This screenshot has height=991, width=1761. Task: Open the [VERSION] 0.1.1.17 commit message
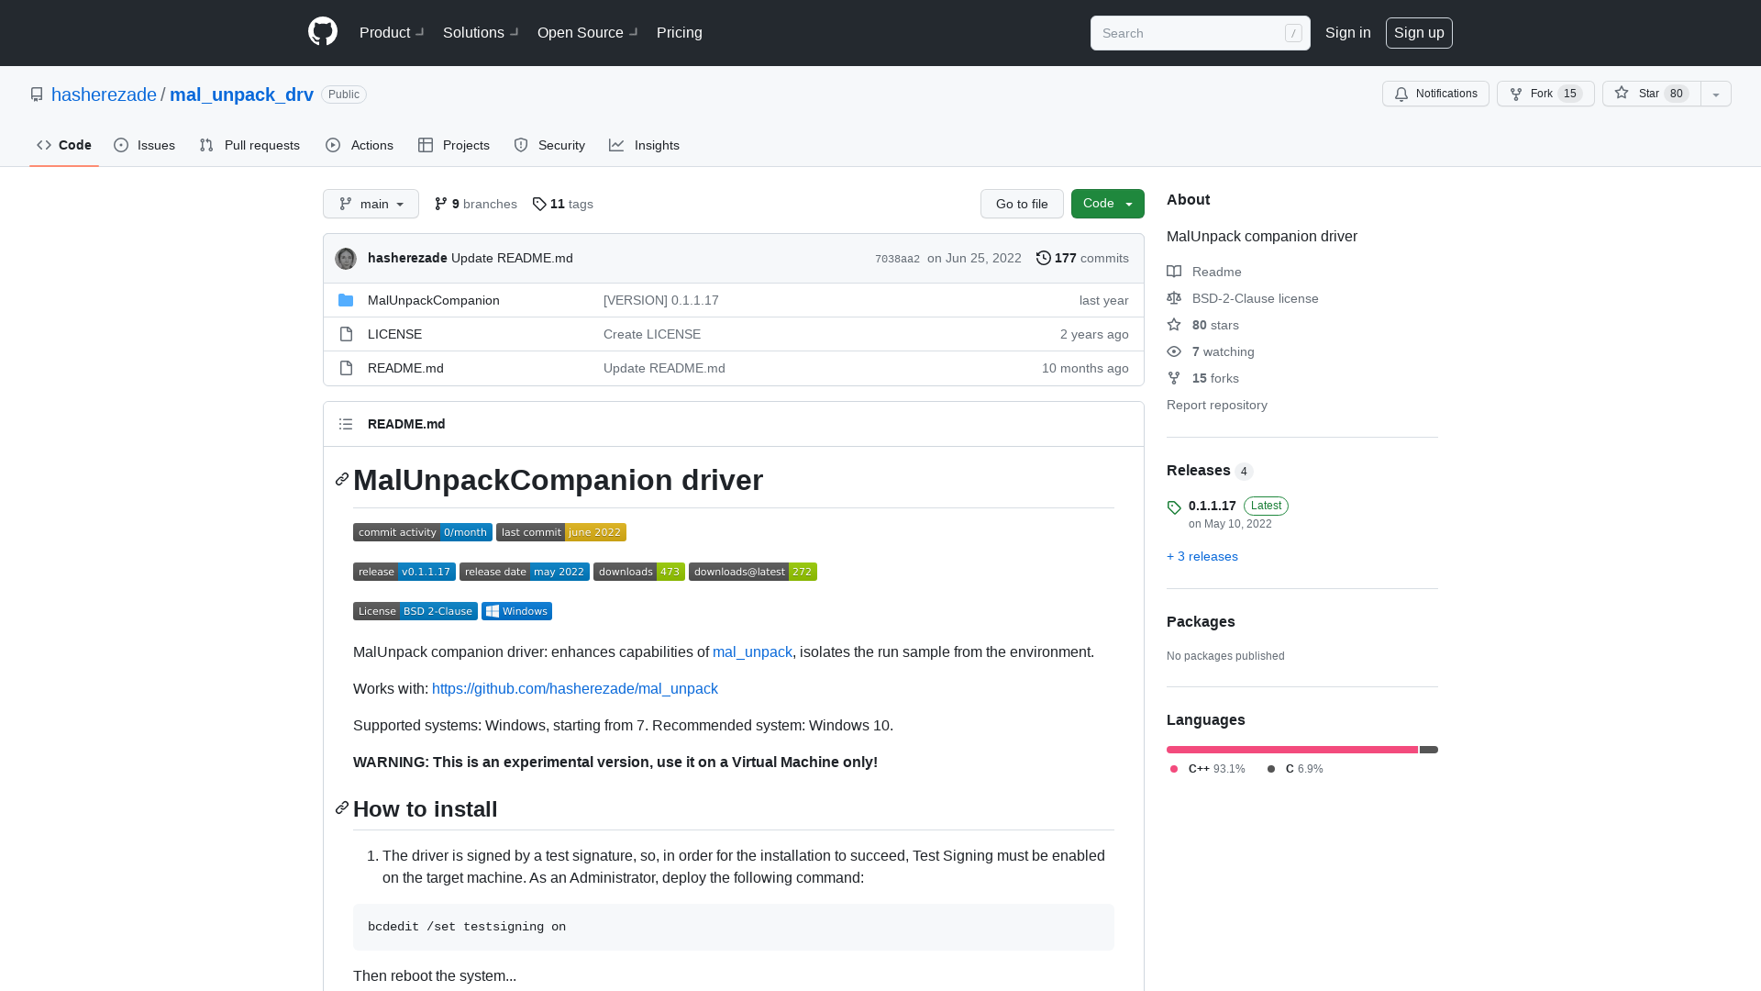coord(661,300)
